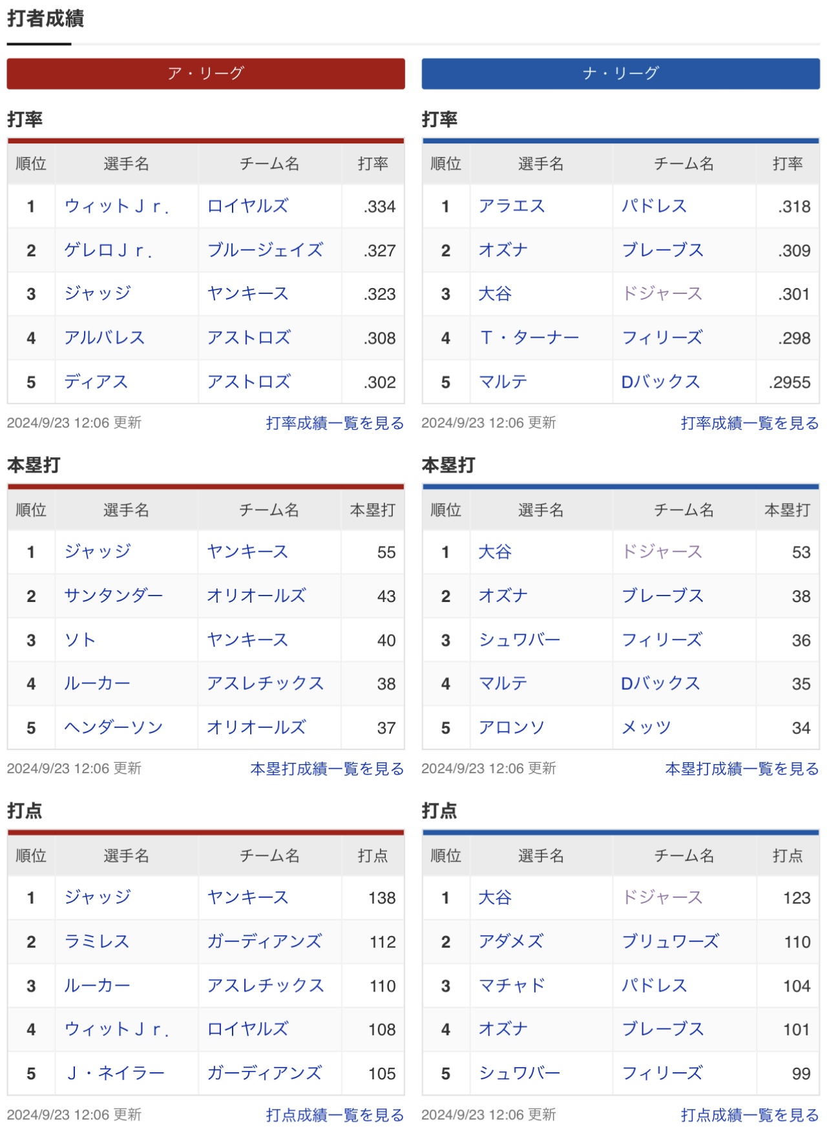Click ラミレス in the RBI table

97,941
